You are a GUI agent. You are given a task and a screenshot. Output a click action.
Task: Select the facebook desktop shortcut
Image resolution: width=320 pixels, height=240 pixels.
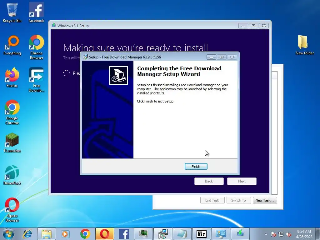pos(36,12)
